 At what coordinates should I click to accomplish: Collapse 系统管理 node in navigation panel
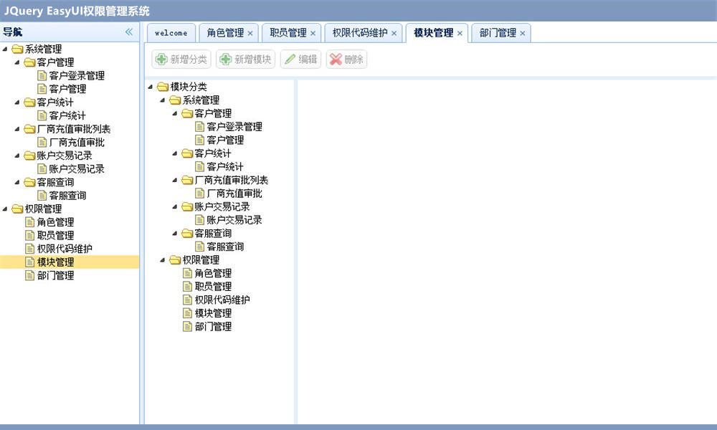5,49
